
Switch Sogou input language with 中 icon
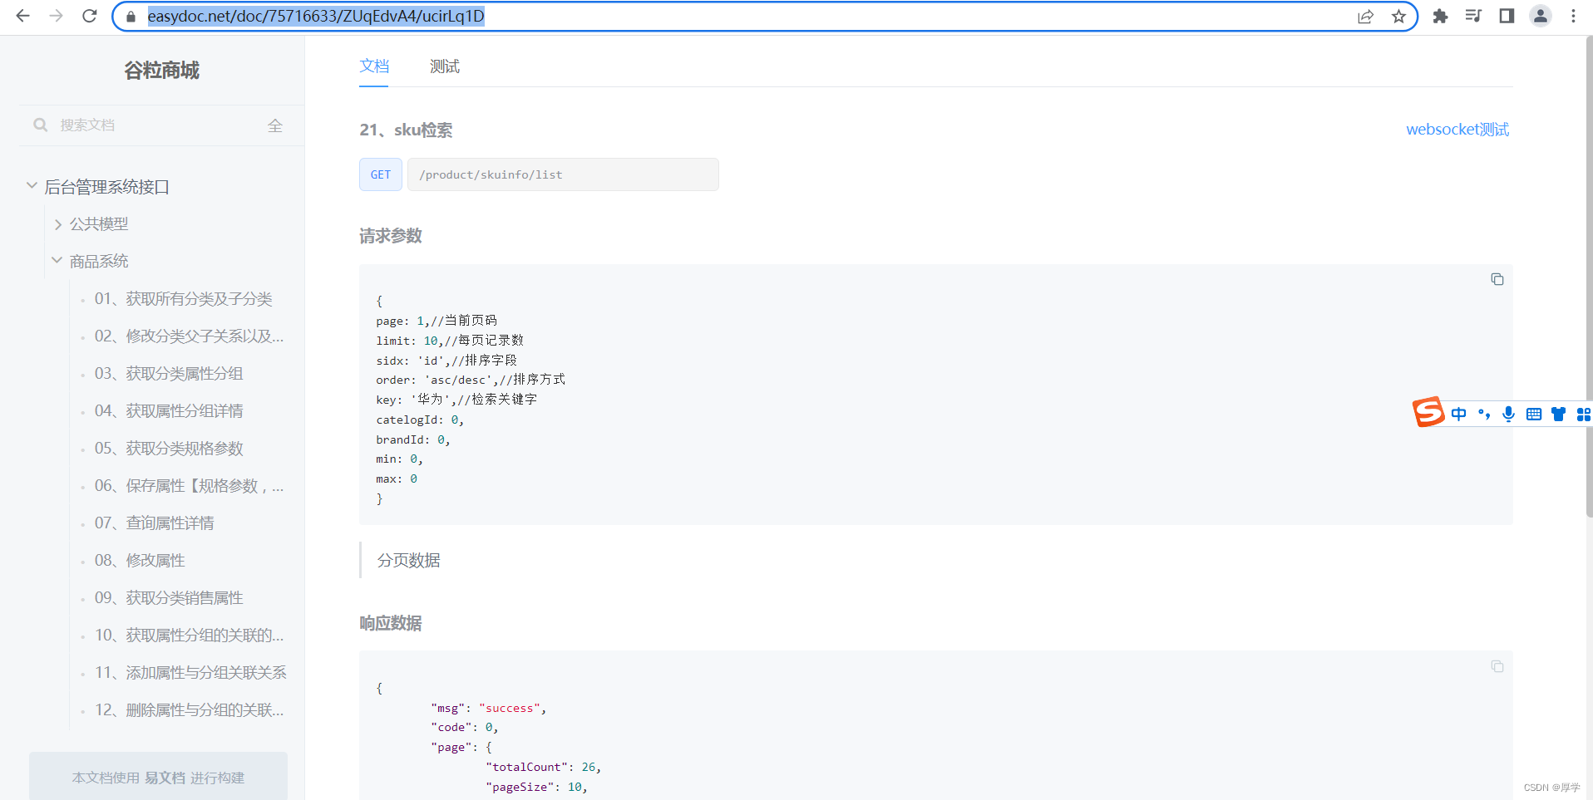(x=1459, y=414)
